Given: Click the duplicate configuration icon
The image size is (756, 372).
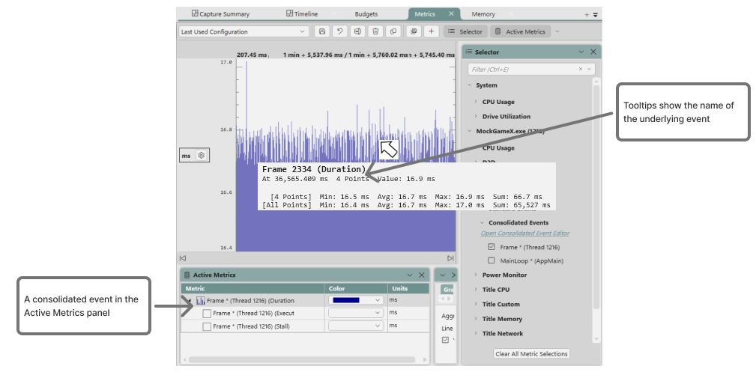Looking at the screenshot, I should [x=393, y=31].
